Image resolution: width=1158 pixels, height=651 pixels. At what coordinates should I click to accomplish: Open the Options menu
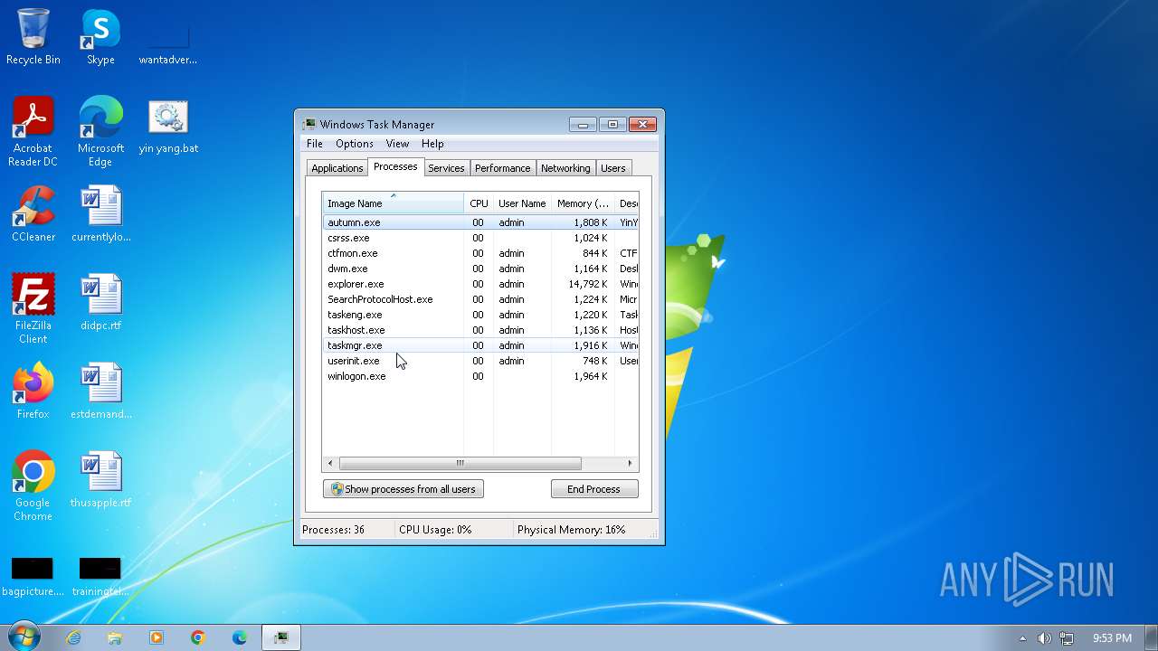click(x=354, y=144)
